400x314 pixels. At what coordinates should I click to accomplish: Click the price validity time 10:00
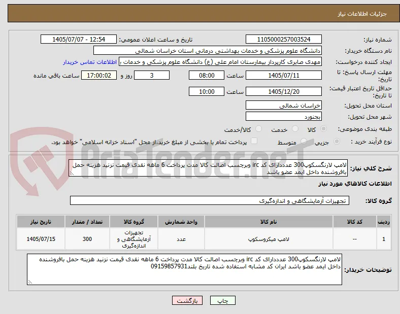[207, 92]
